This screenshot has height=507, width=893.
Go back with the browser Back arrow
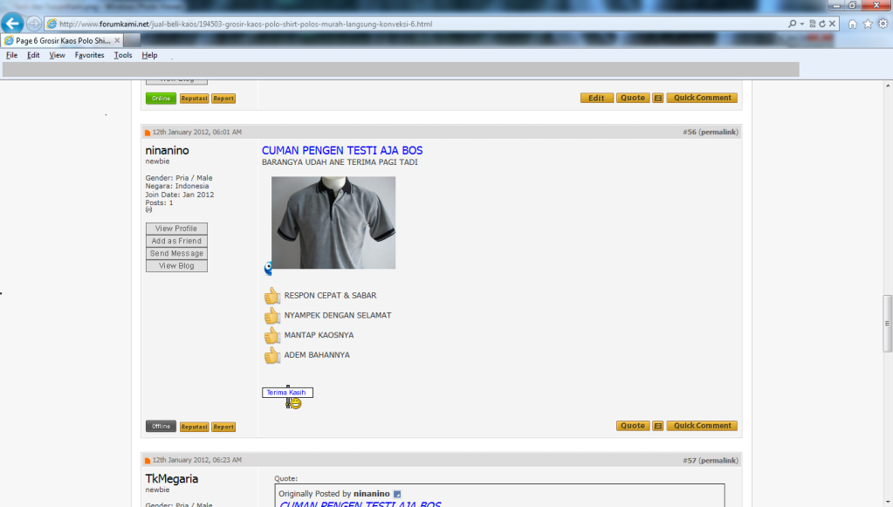click(12, 24)
